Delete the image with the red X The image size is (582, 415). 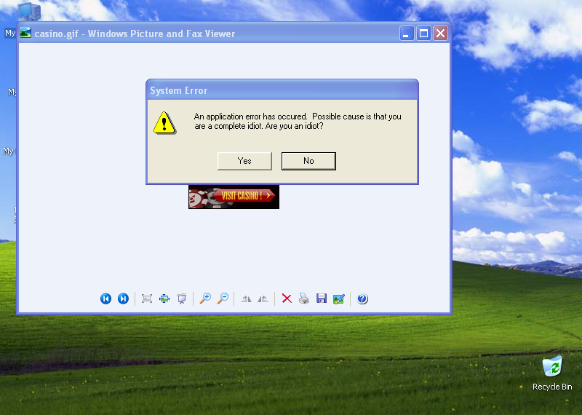(x=287, y=299)
